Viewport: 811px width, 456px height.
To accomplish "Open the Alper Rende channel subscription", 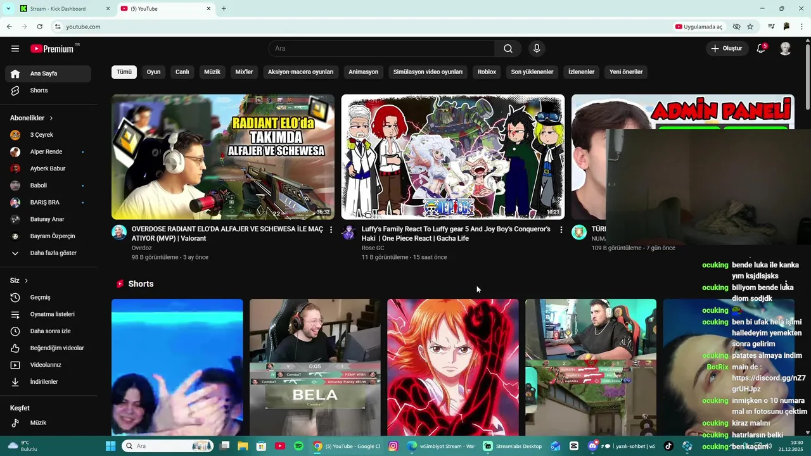I will point(48,152).
